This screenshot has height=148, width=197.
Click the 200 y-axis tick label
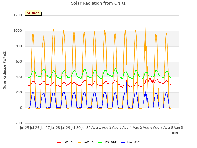point(19,92)
